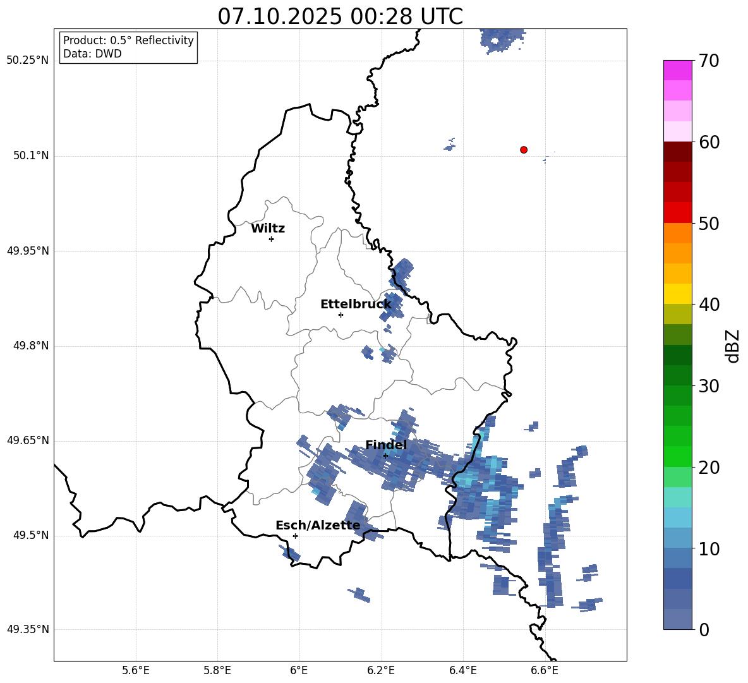748x683 pixels.
Task: Click the 60 tick label on colorbar
Action: (x=708, y=142)
